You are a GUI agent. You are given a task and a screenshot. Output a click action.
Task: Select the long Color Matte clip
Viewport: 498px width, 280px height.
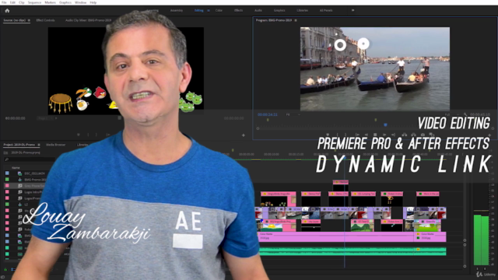click(336, 236)
